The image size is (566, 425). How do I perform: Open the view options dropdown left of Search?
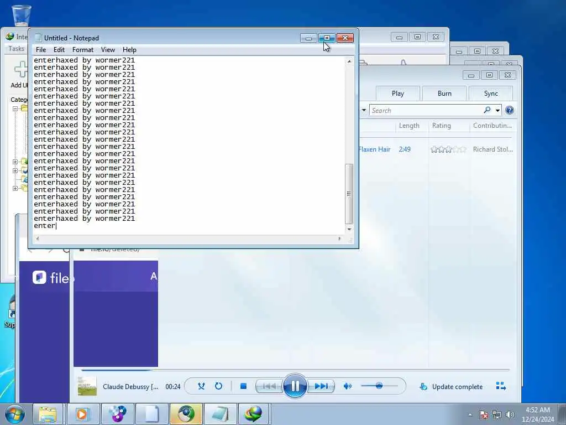(364, 110)
